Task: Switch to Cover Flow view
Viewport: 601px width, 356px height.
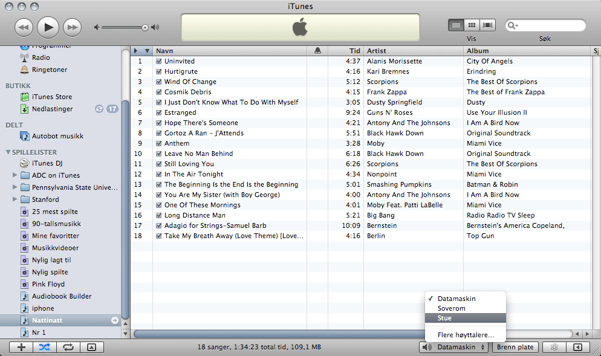Action: (x=487, y=25)
